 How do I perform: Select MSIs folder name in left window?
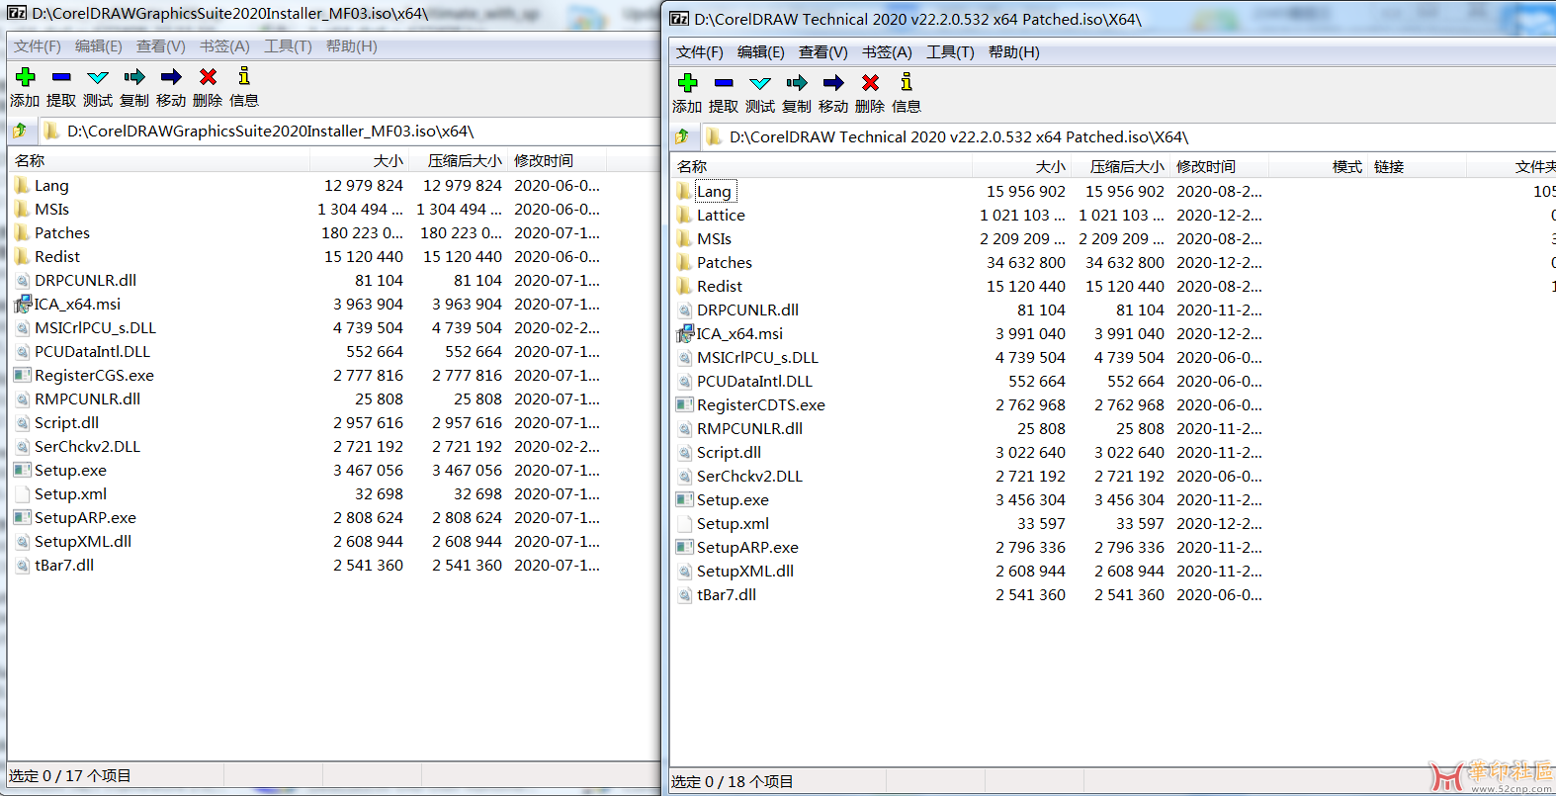click(51, 209)
